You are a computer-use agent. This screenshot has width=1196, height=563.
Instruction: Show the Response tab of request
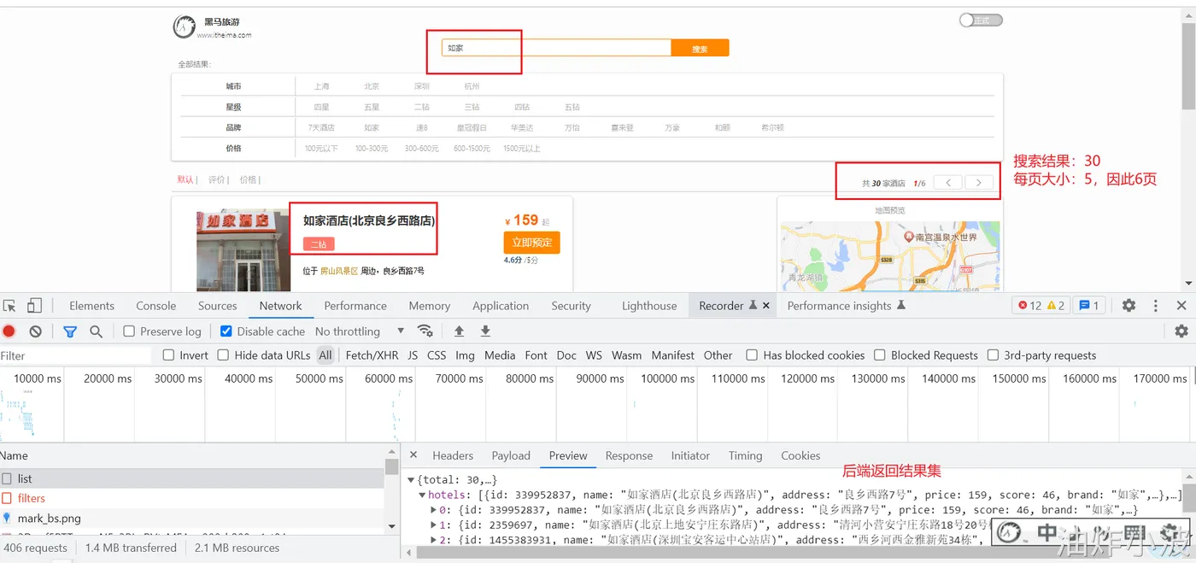tap(629, 455)
